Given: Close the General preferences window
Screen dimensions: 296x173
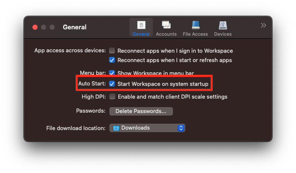Looking at the screenshot, I should point(35,27).
